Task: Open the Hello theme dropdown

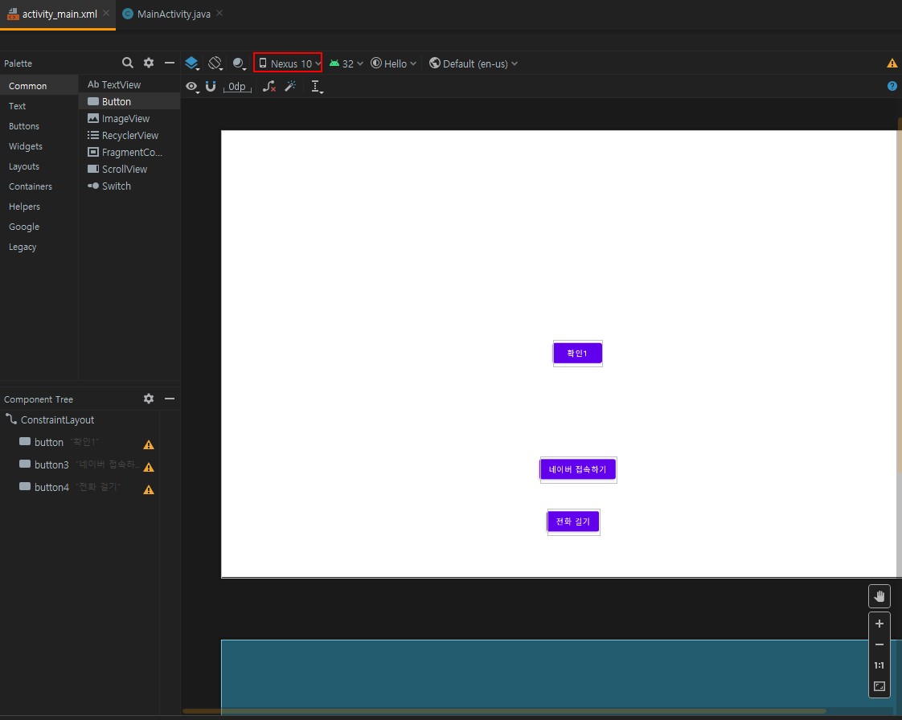Action: coord(393,63)
